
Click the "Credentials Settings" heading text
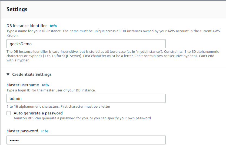pyautogui.click(x=32, y=74)
